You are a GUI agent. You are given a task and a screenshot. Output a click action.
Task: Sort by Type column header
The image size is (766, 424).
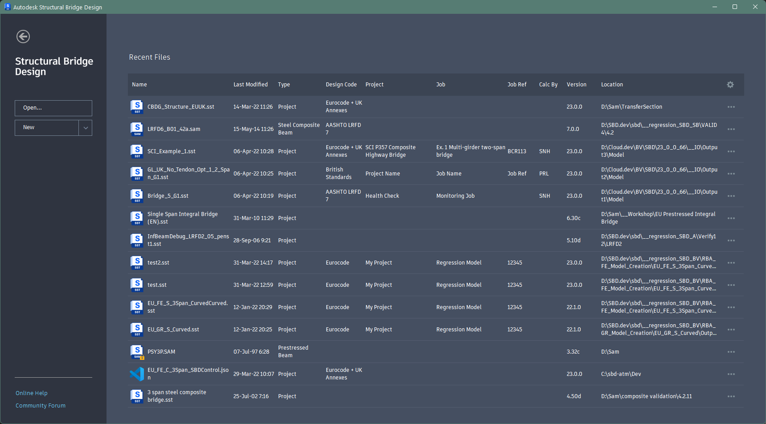[x=284, y=85]
